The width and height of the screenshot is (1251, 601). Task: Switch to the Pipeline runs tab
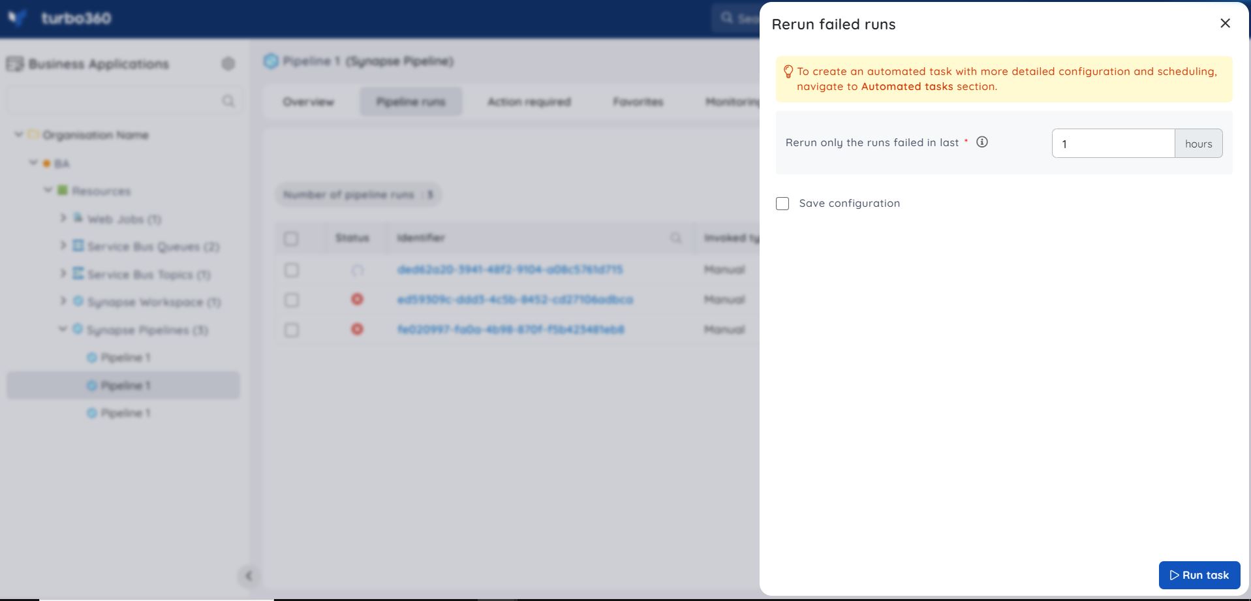[x=410, y=102]
